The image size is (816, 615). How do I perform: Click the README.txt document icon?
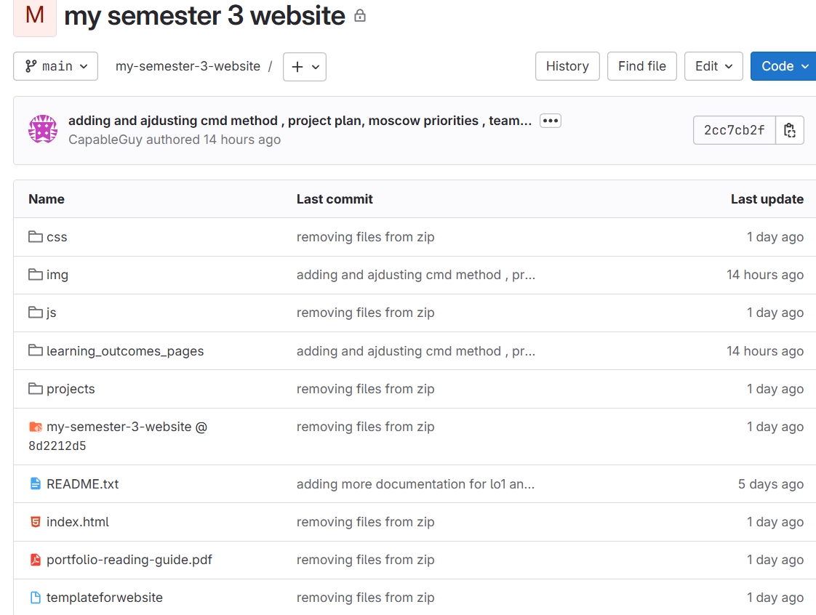[35, 484]
